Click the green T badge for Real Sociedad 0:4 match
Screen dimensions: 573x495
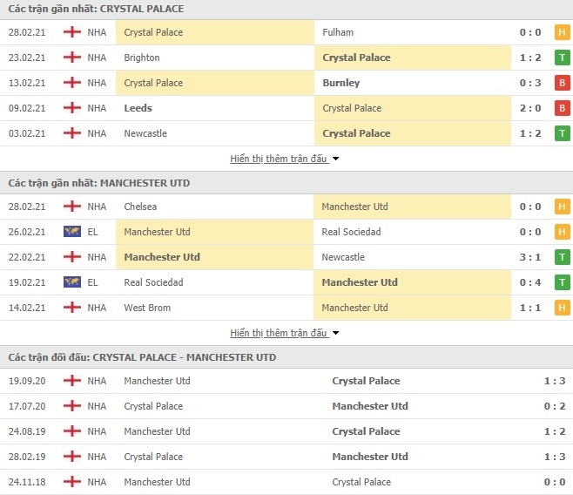click(x=562, y=282)
